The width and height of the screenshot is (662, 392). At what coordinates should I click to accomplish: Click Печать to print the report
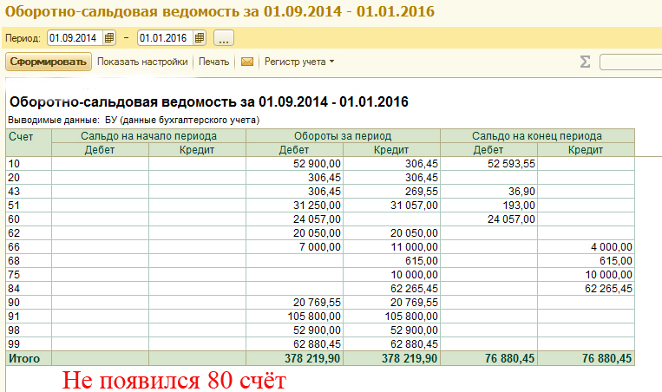[213, 62]
